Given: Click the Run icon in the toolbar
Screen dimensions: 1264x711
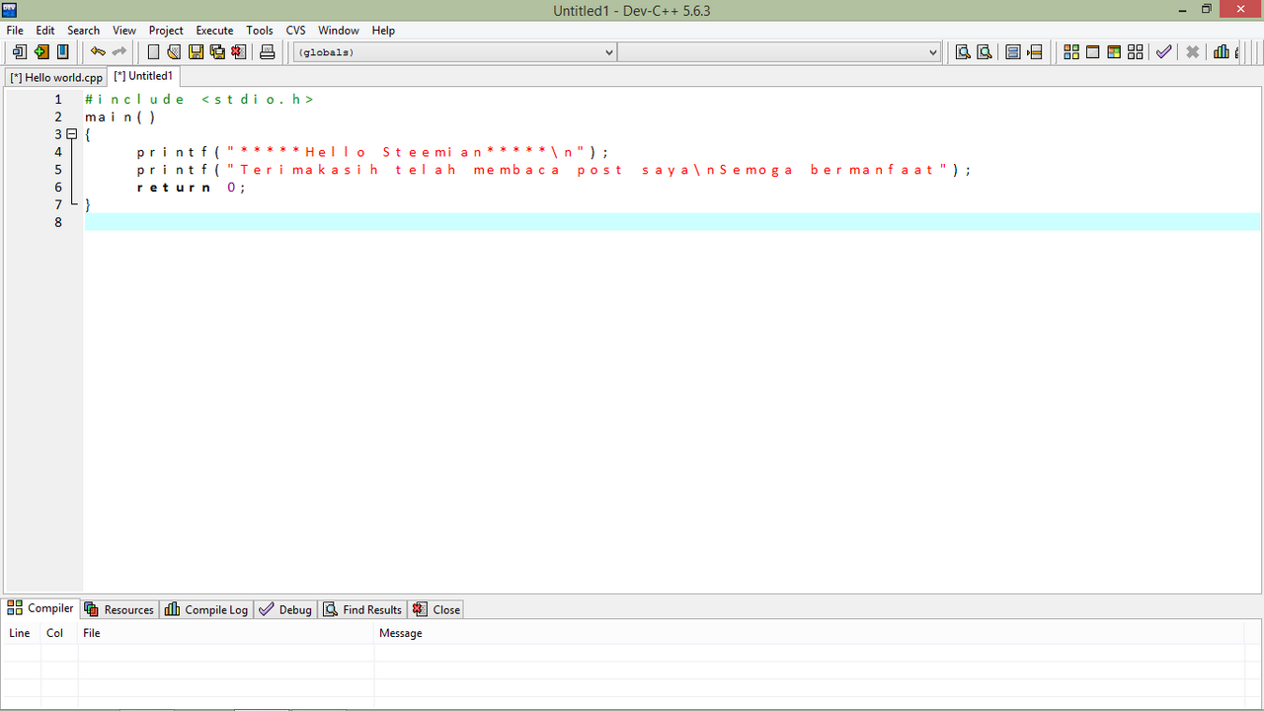Looking at the screenshot, I should pyautogui.click(x=1093, y=52).
